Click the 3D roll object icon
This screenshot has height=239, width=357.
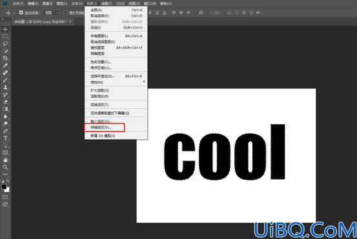click(x=237, y=12)
